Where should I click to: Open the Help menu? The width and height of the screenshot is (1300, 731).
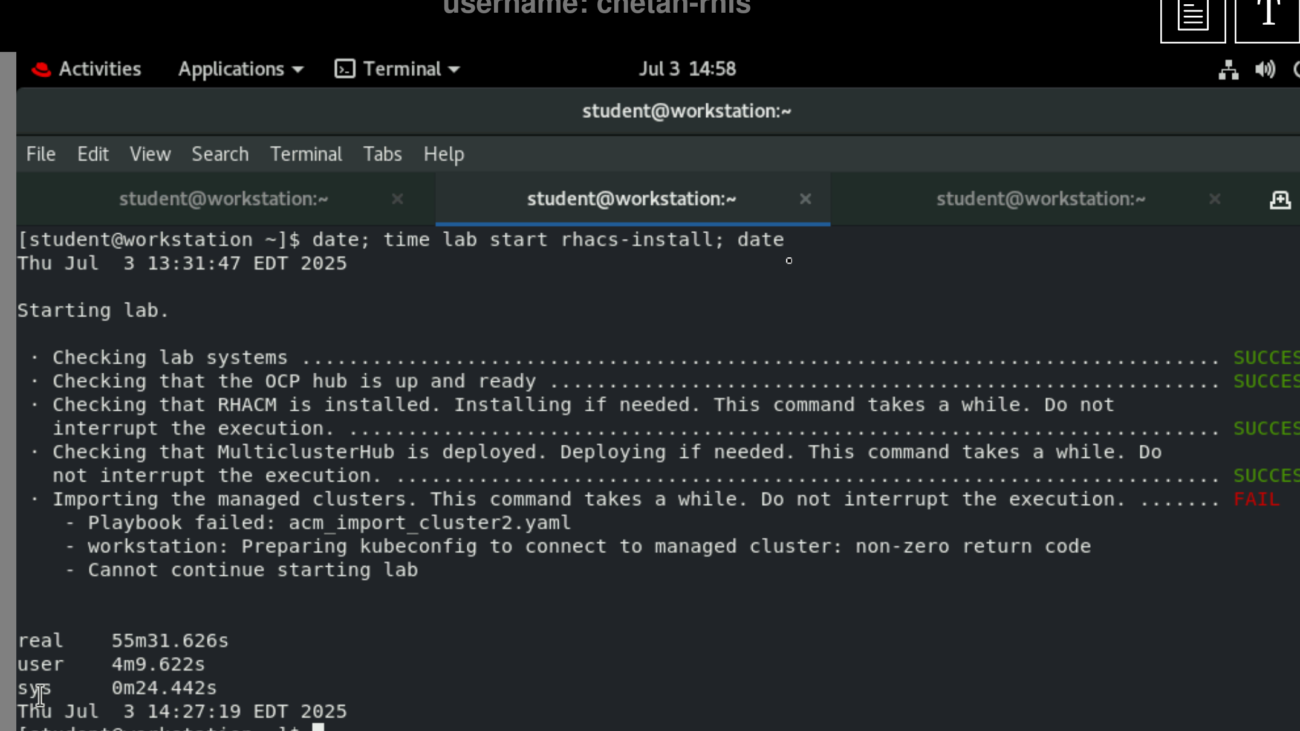[443, 154]
